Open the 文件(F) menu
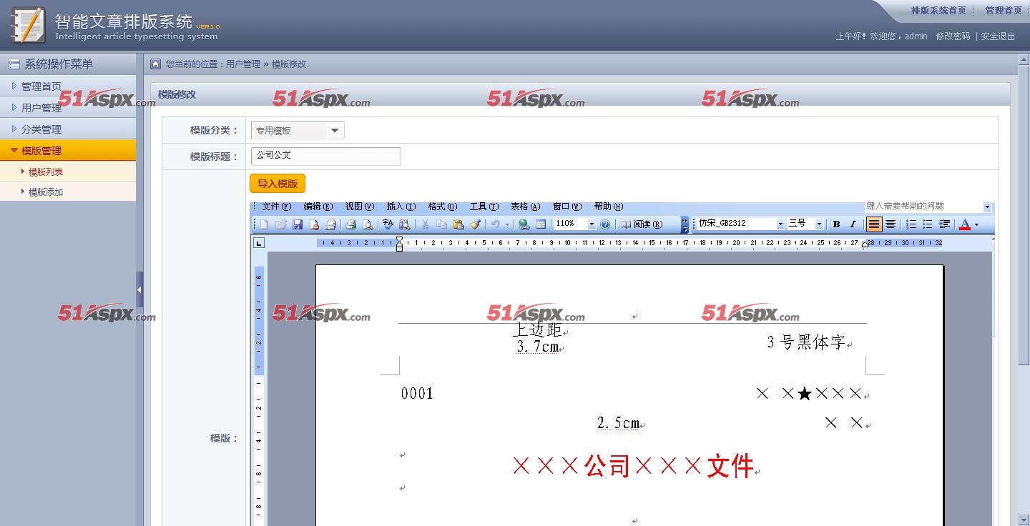 click(277, 207)
